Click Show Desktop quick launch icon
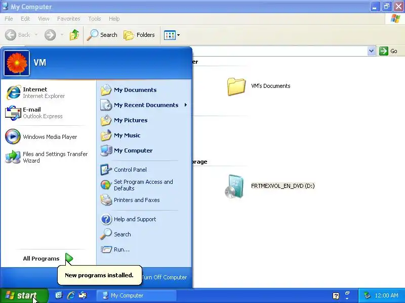 tap(59, 295)
